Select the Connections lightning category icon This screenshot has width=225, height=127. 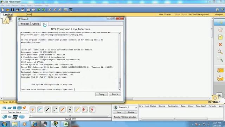[24, 108]
